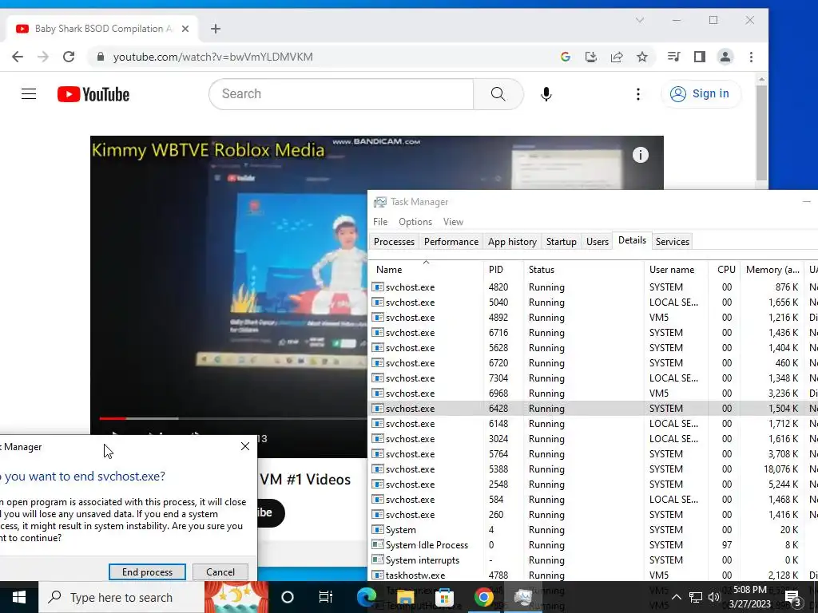Sort by the User name column header
The height and width of the screenshot is (613, 818).
pos(676,269)
